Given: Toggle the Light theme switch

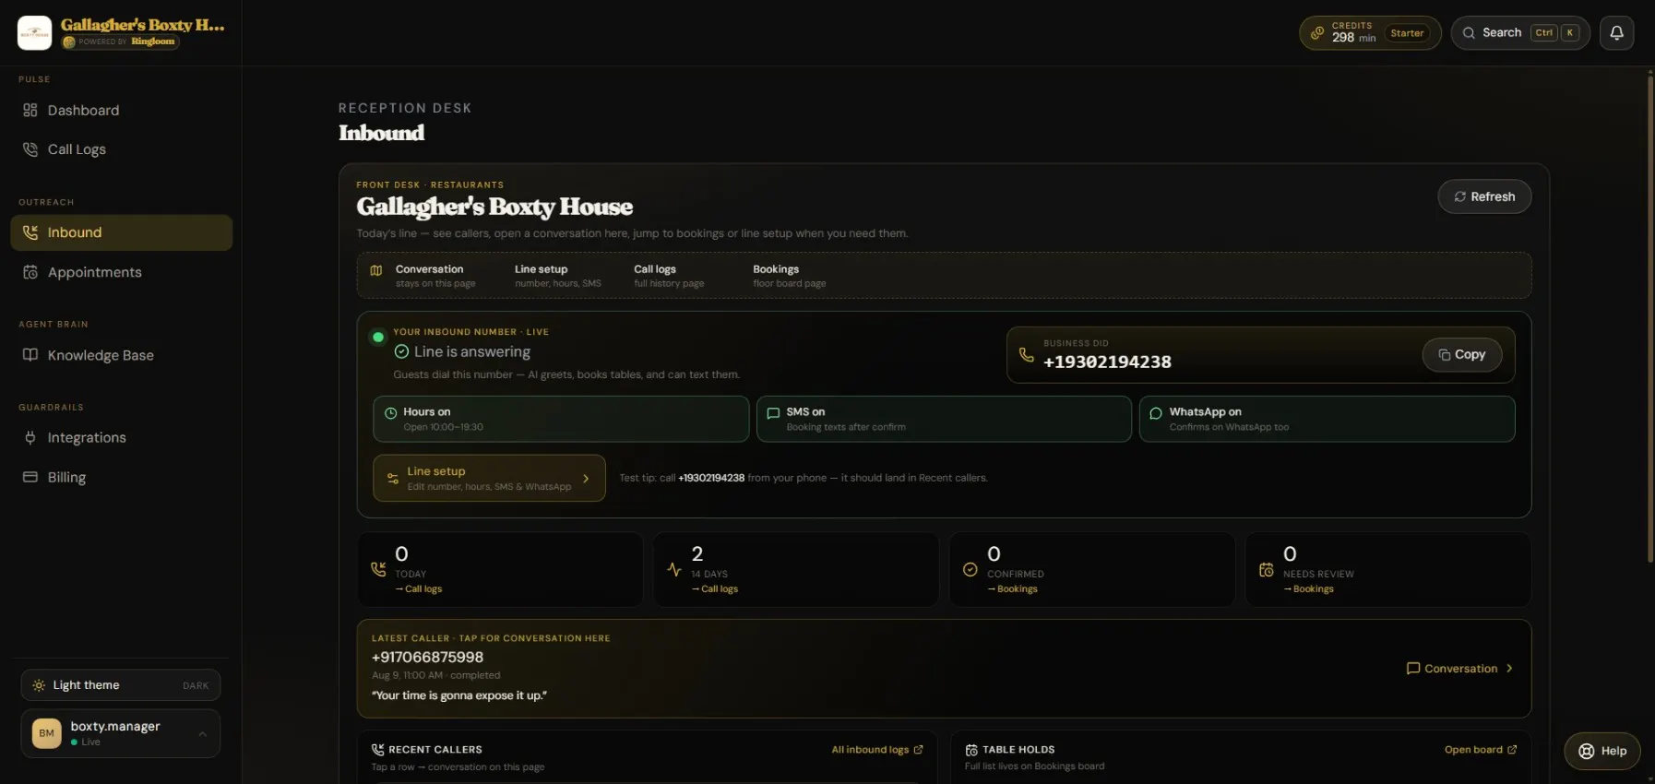Looking at the screenshot, I should (121, 685).
